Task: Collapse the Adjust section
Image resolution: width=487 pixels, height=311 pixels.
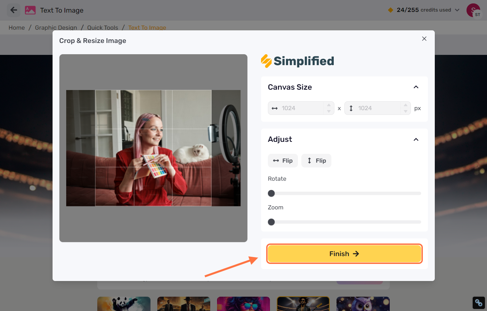Action: pos(416,139)
